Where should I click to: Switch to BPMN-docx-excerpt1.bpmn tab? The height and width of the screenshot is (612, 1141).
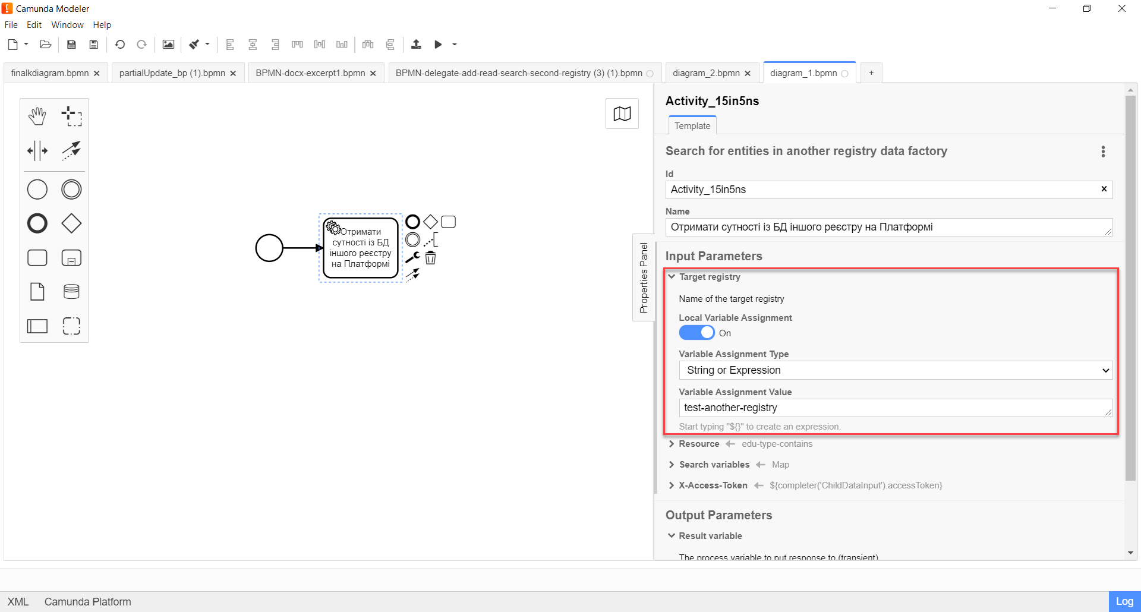click(310, 73)
